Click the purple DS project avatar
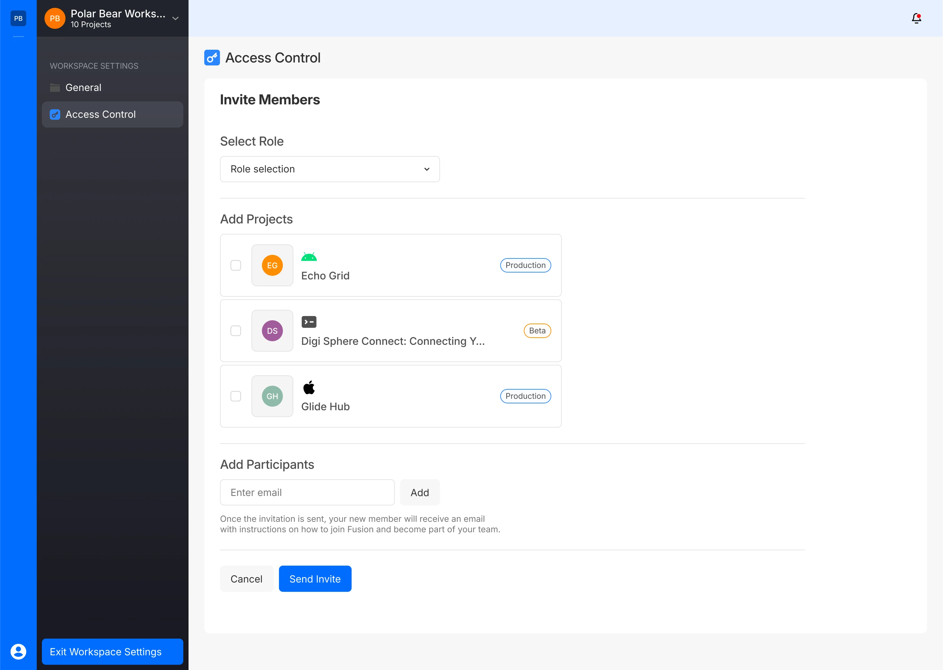Screen dimensions: 943x670 click(272, 331)
